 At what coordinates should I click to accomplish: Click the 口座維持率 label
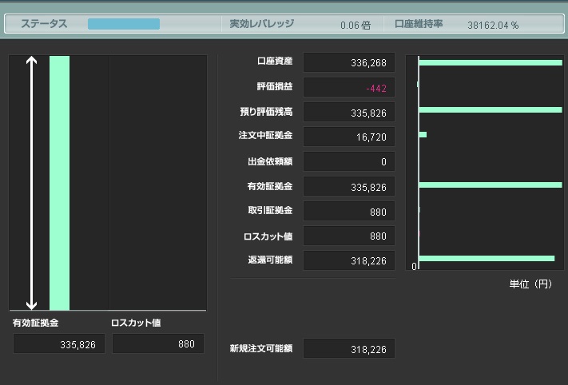tap(419, 23)
